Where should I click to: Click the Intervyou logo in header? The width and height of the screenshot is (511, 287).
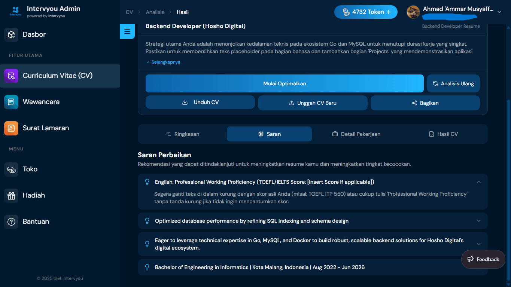pos(15,11)
